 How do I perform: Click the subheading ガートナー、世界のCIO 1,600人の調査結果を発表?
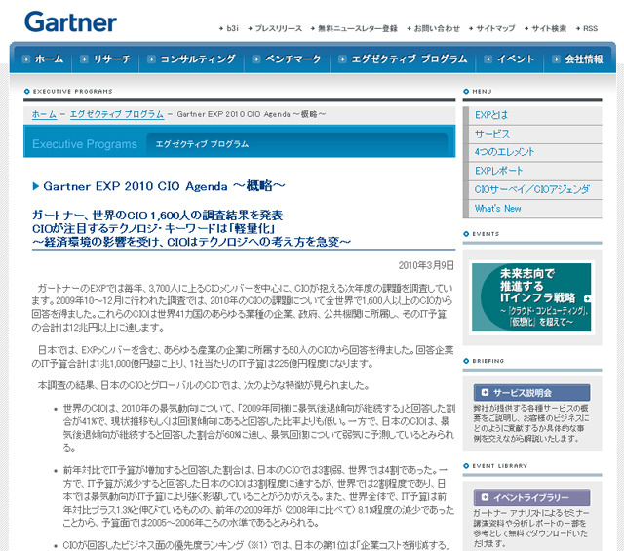coord(158,216)
